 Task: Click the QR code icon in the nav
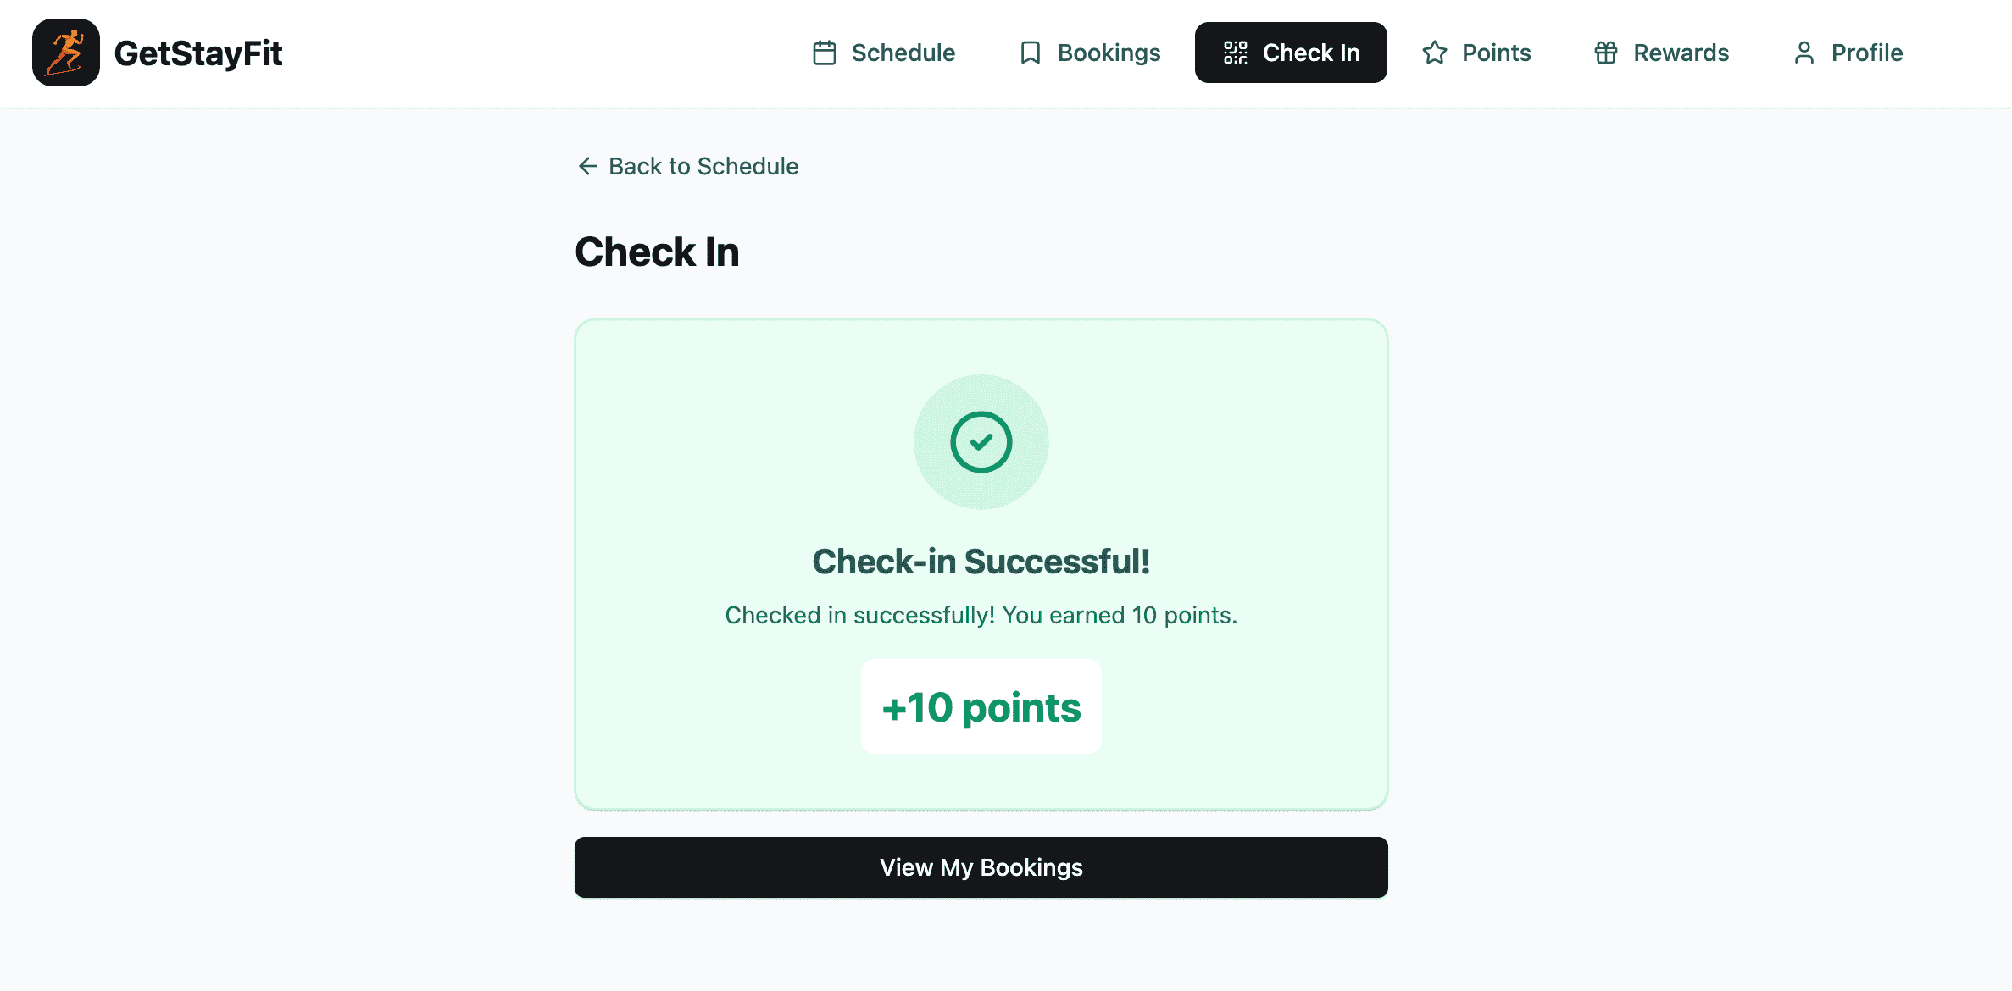pyautogui.click(x=1235, y=53)
